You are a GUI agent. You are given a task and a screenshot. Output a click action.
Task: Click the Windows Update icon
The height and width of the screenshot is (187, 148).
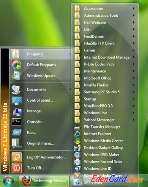[17, 75]
